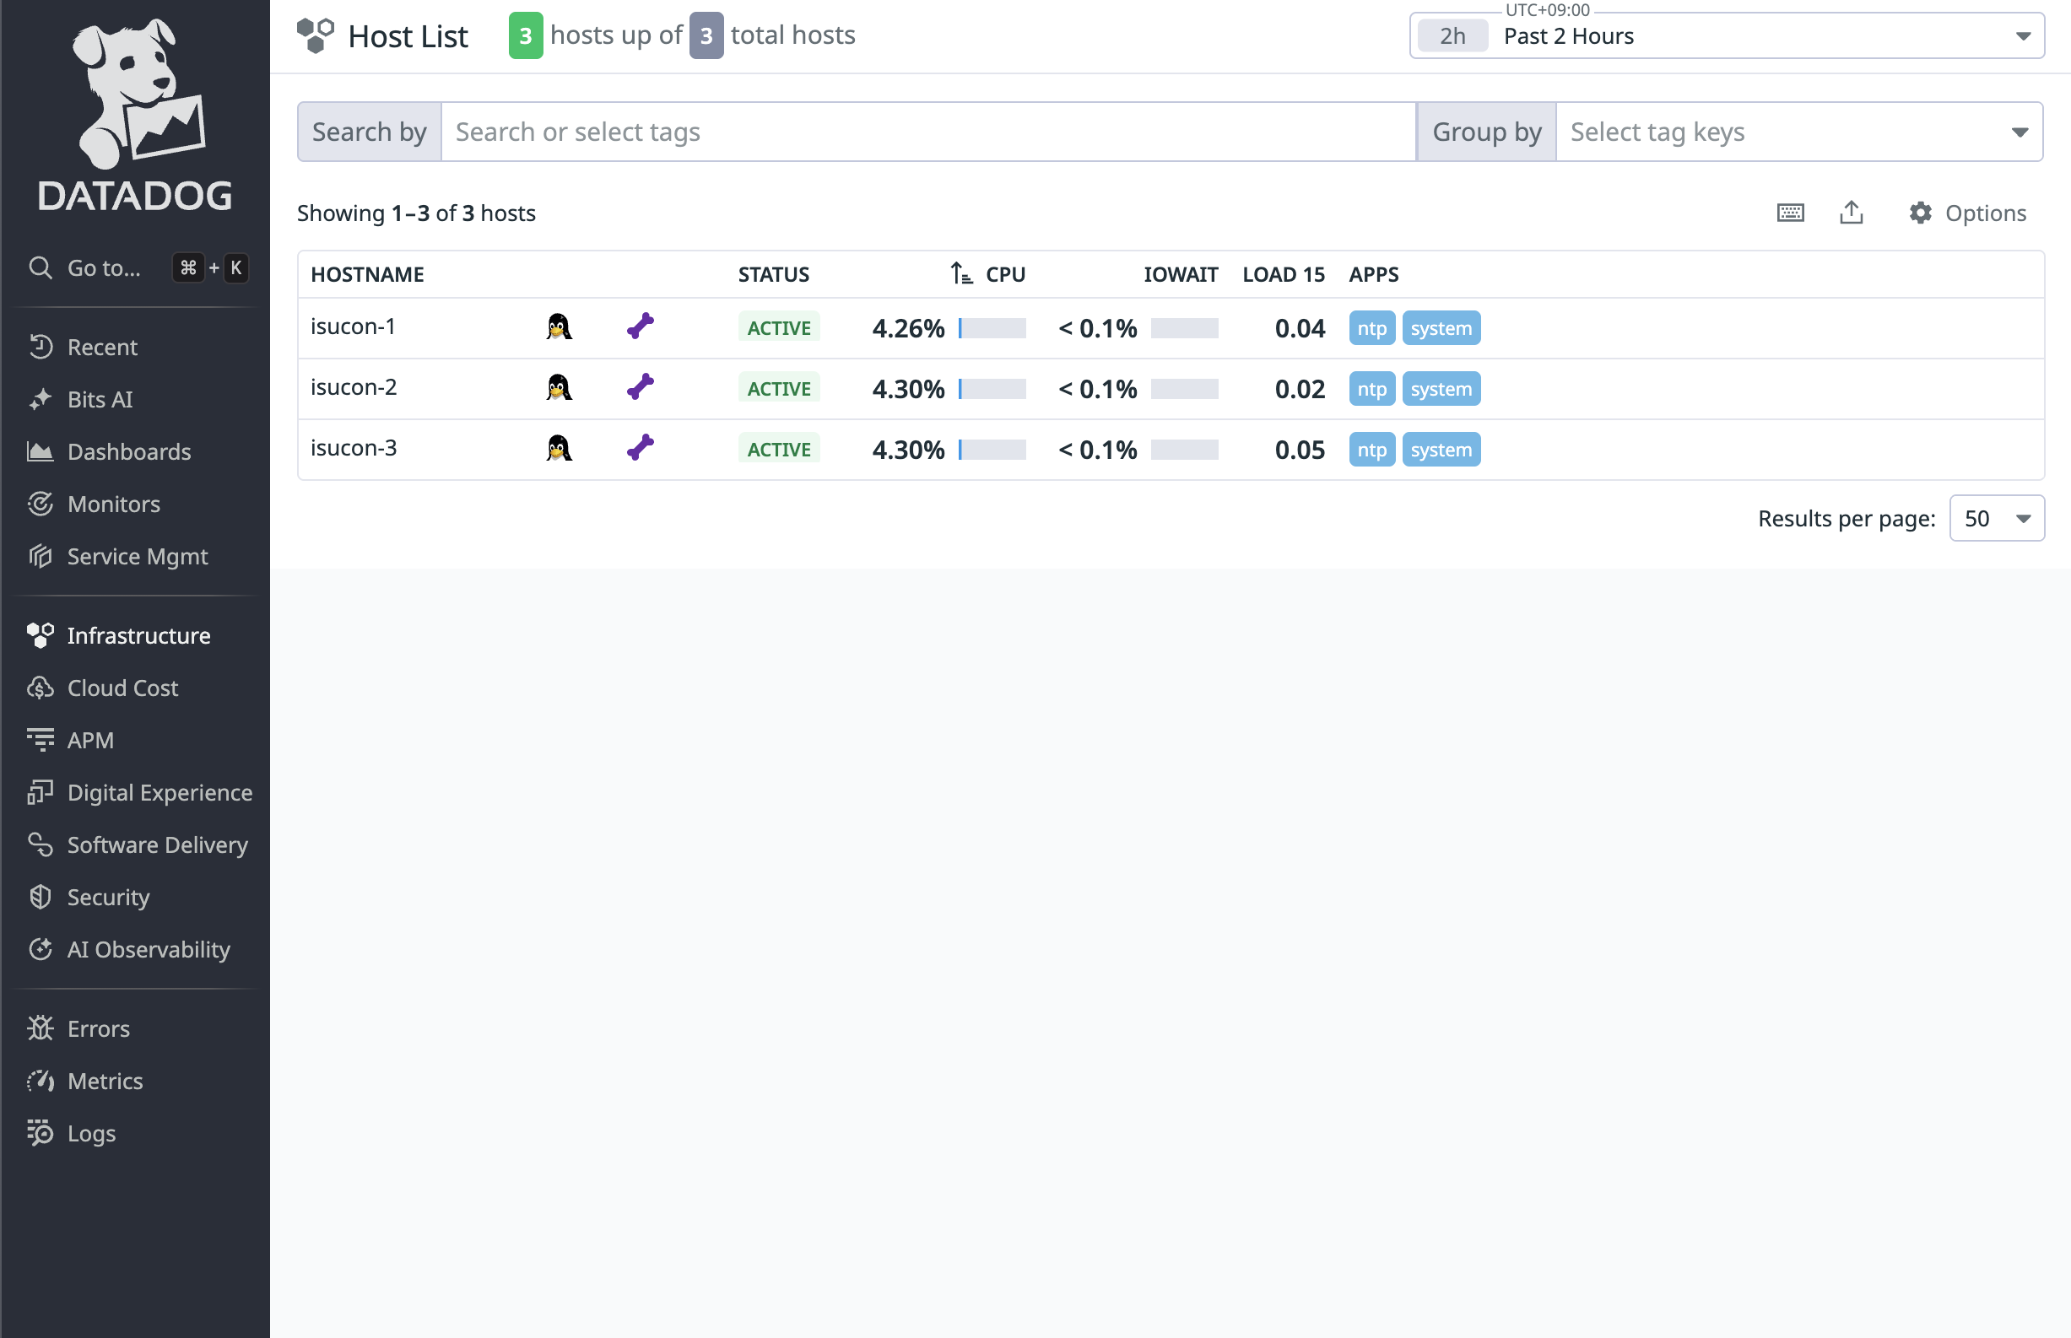Image resolution: width=2071 pixels, height=1338 pixels.
Task: Click the export share icon
Action: tap(1850, 213)
